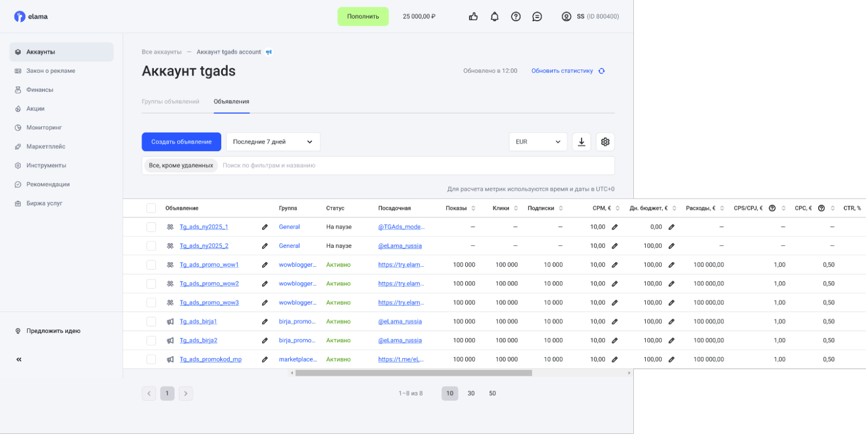This screenshot has height=448, width=866.
Task: Sort by Клики column
Action: pyautogui.click(x=516, y=208)
